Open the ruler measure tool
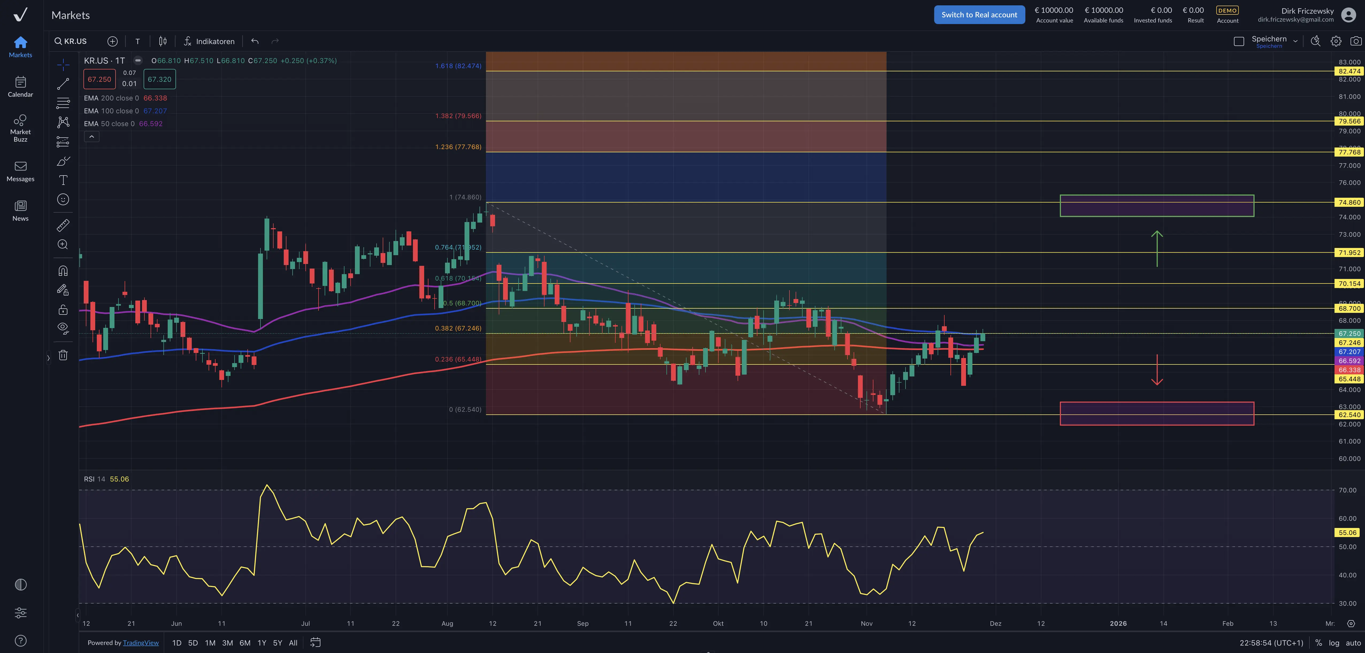This screenshot has width=1365, height=653. 63,226
